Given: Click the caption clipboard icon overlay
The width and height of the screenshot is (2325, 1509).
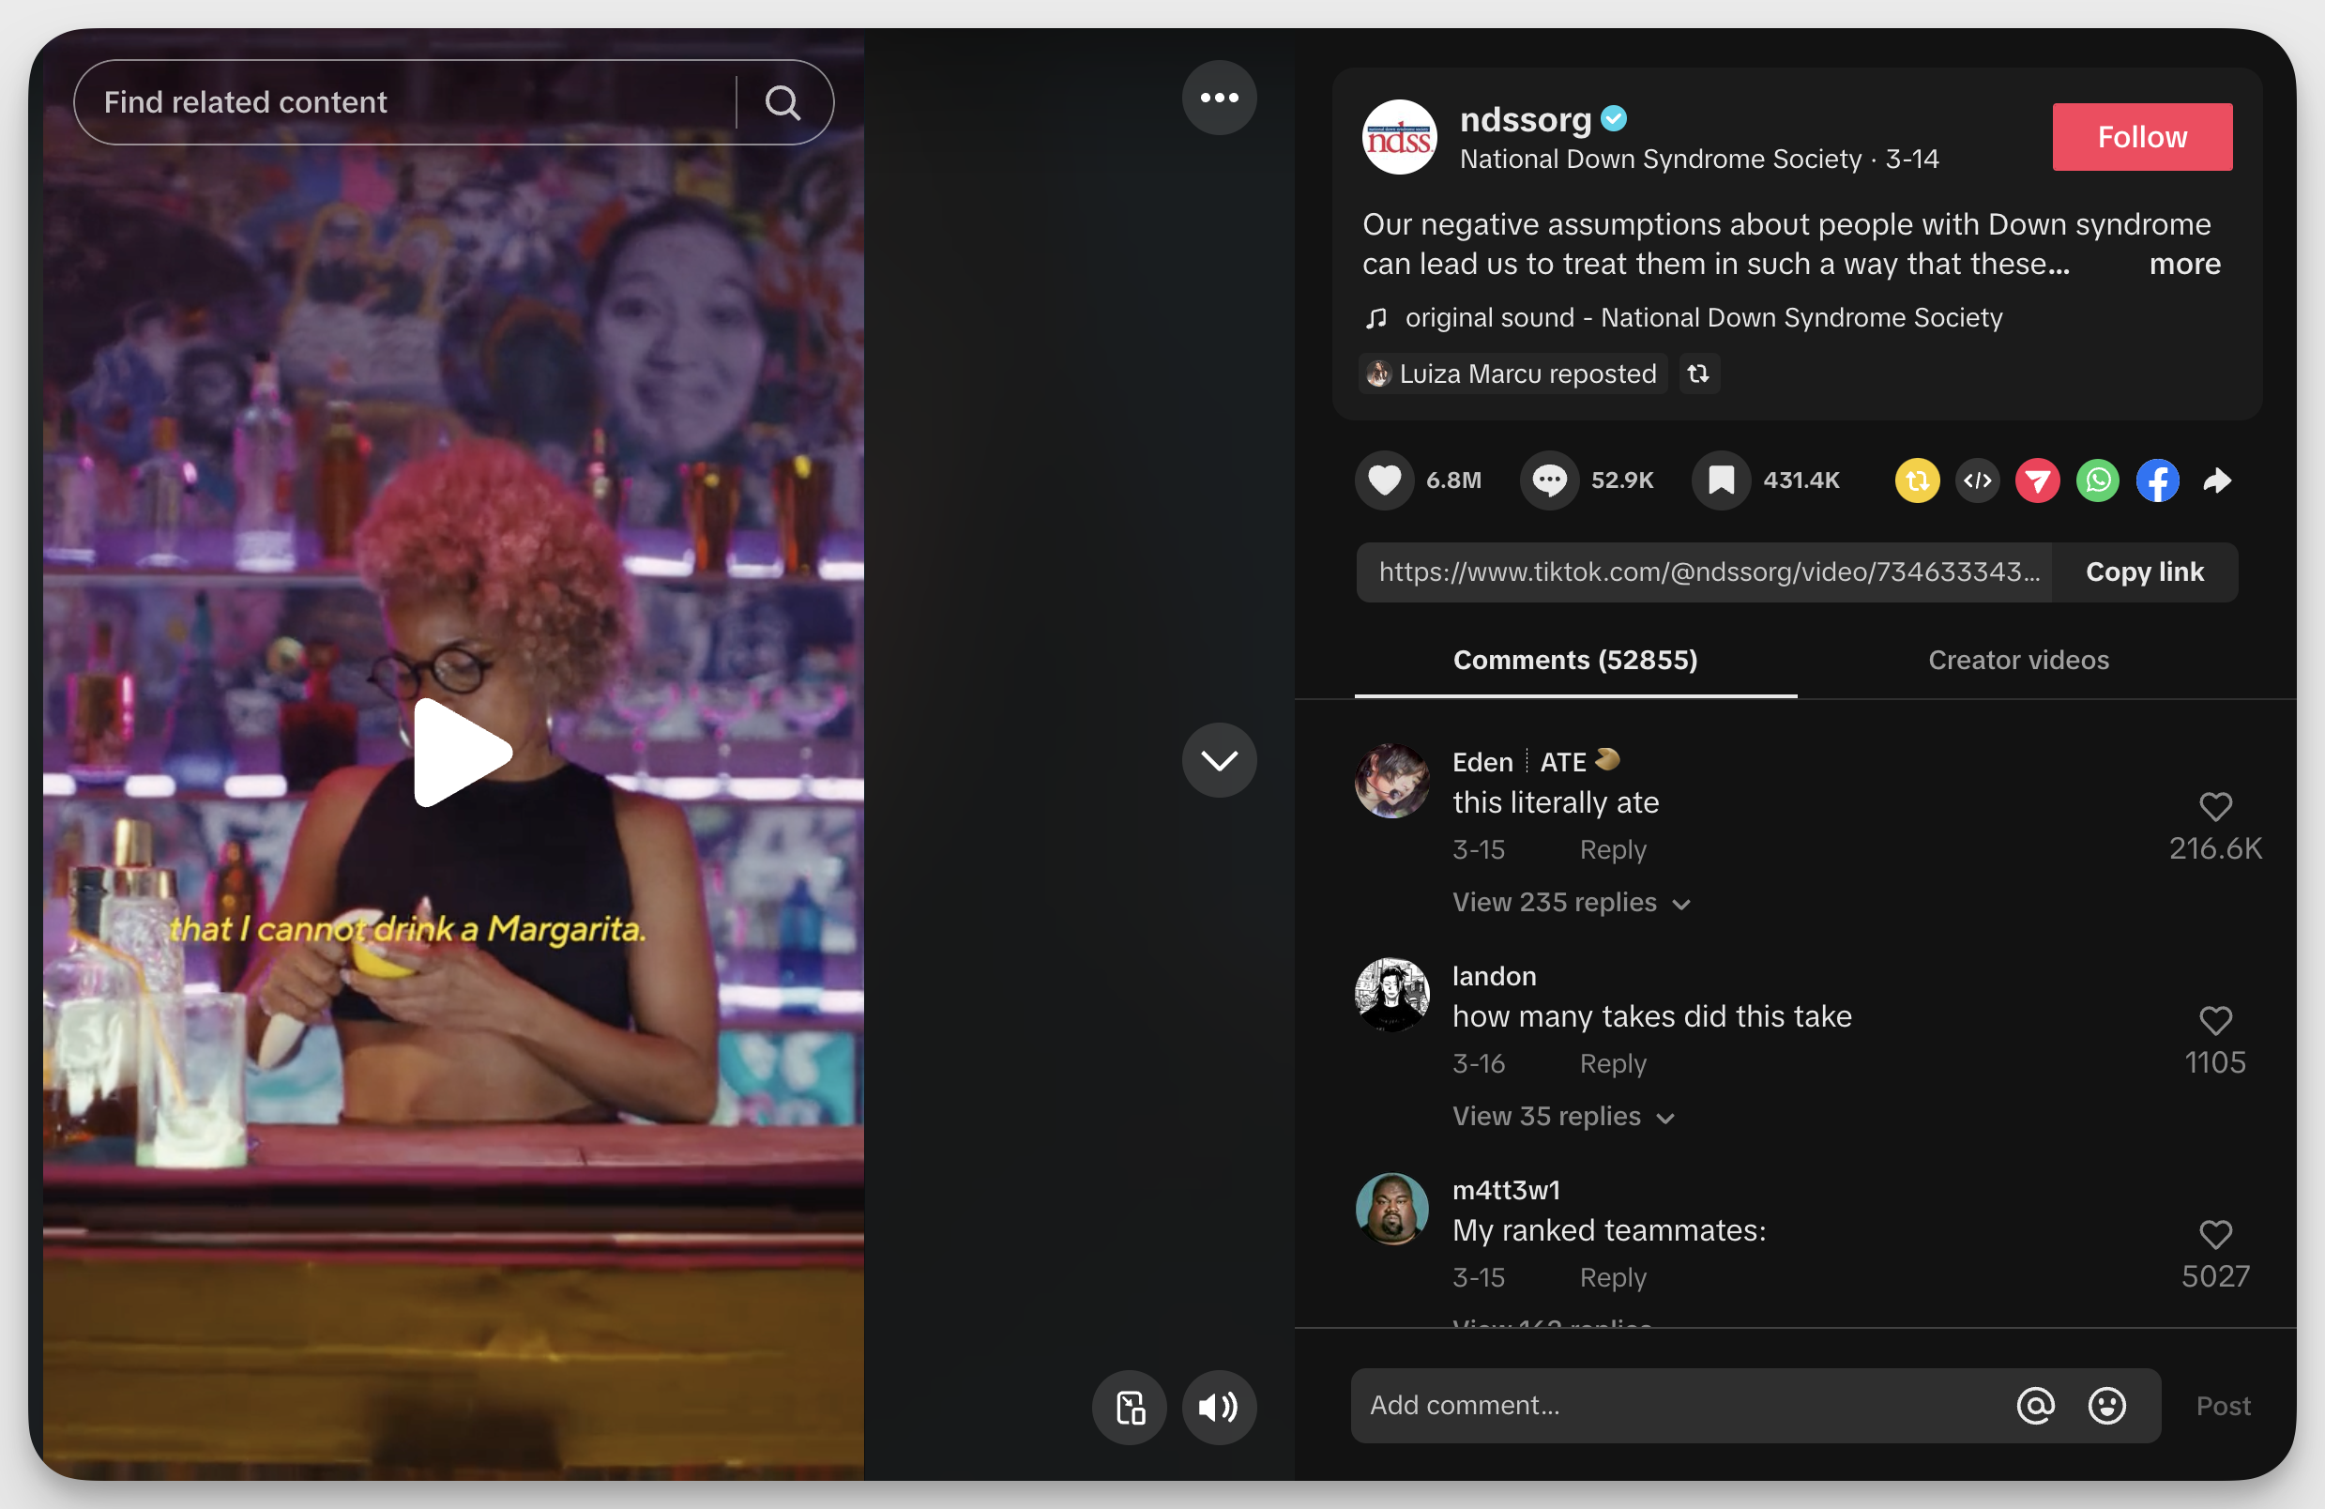Looking at the screenshot, I should click(x=1132, y=1408).
